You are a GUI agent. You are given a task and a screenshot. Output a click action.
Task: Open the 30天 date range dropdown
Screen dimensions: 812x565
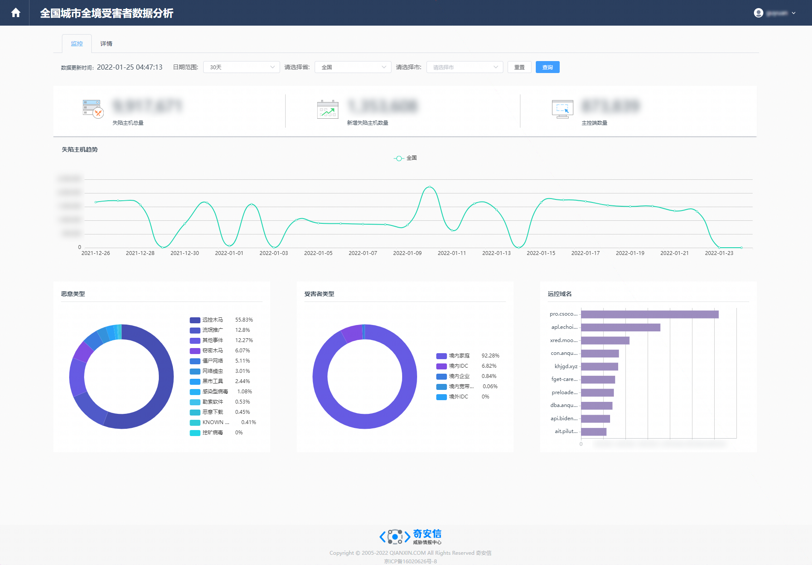point(242,67)
